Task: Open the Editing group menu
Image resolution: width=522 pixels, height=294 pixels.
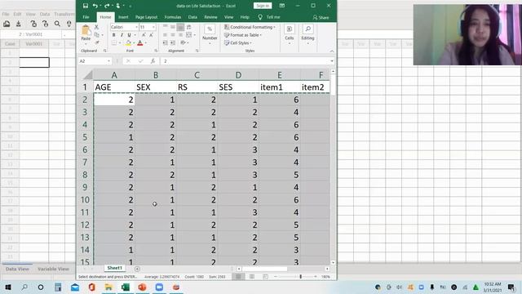Action: click(307, 33)
